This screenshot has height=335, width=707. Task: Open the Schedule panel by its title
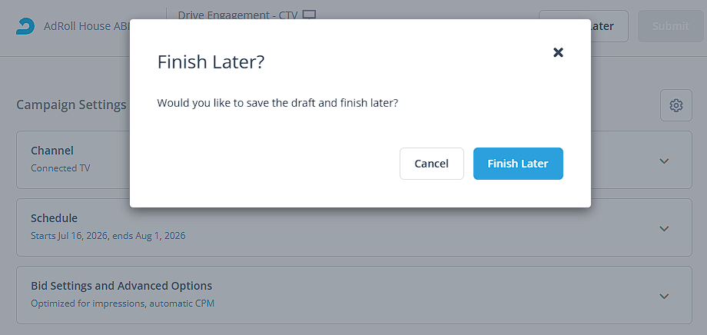click(54, 218)
